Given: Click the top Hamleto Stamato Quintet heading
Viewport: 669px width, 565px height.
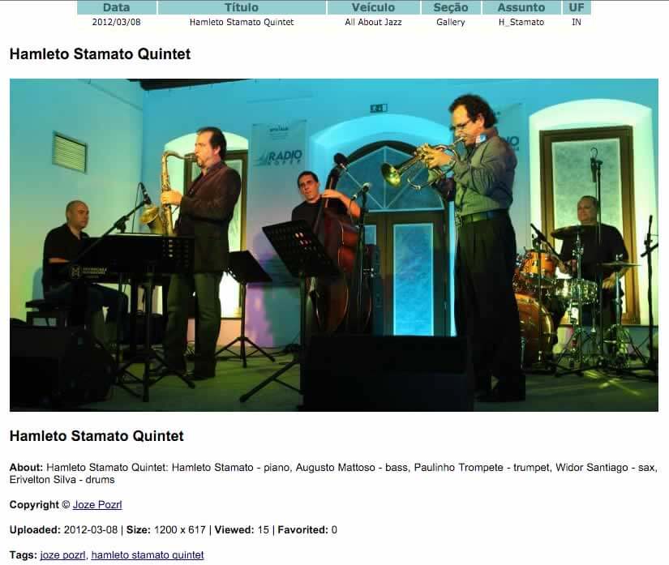Looking at the screenshot, I should 101,54.
